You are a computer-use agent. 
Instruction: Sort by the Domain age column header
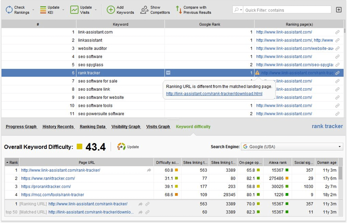coord(326,163)
